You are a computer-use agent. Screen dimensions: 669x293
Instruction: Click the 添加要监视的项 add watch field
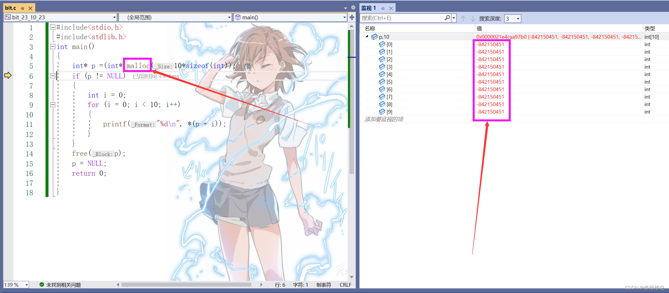(384, 119)
